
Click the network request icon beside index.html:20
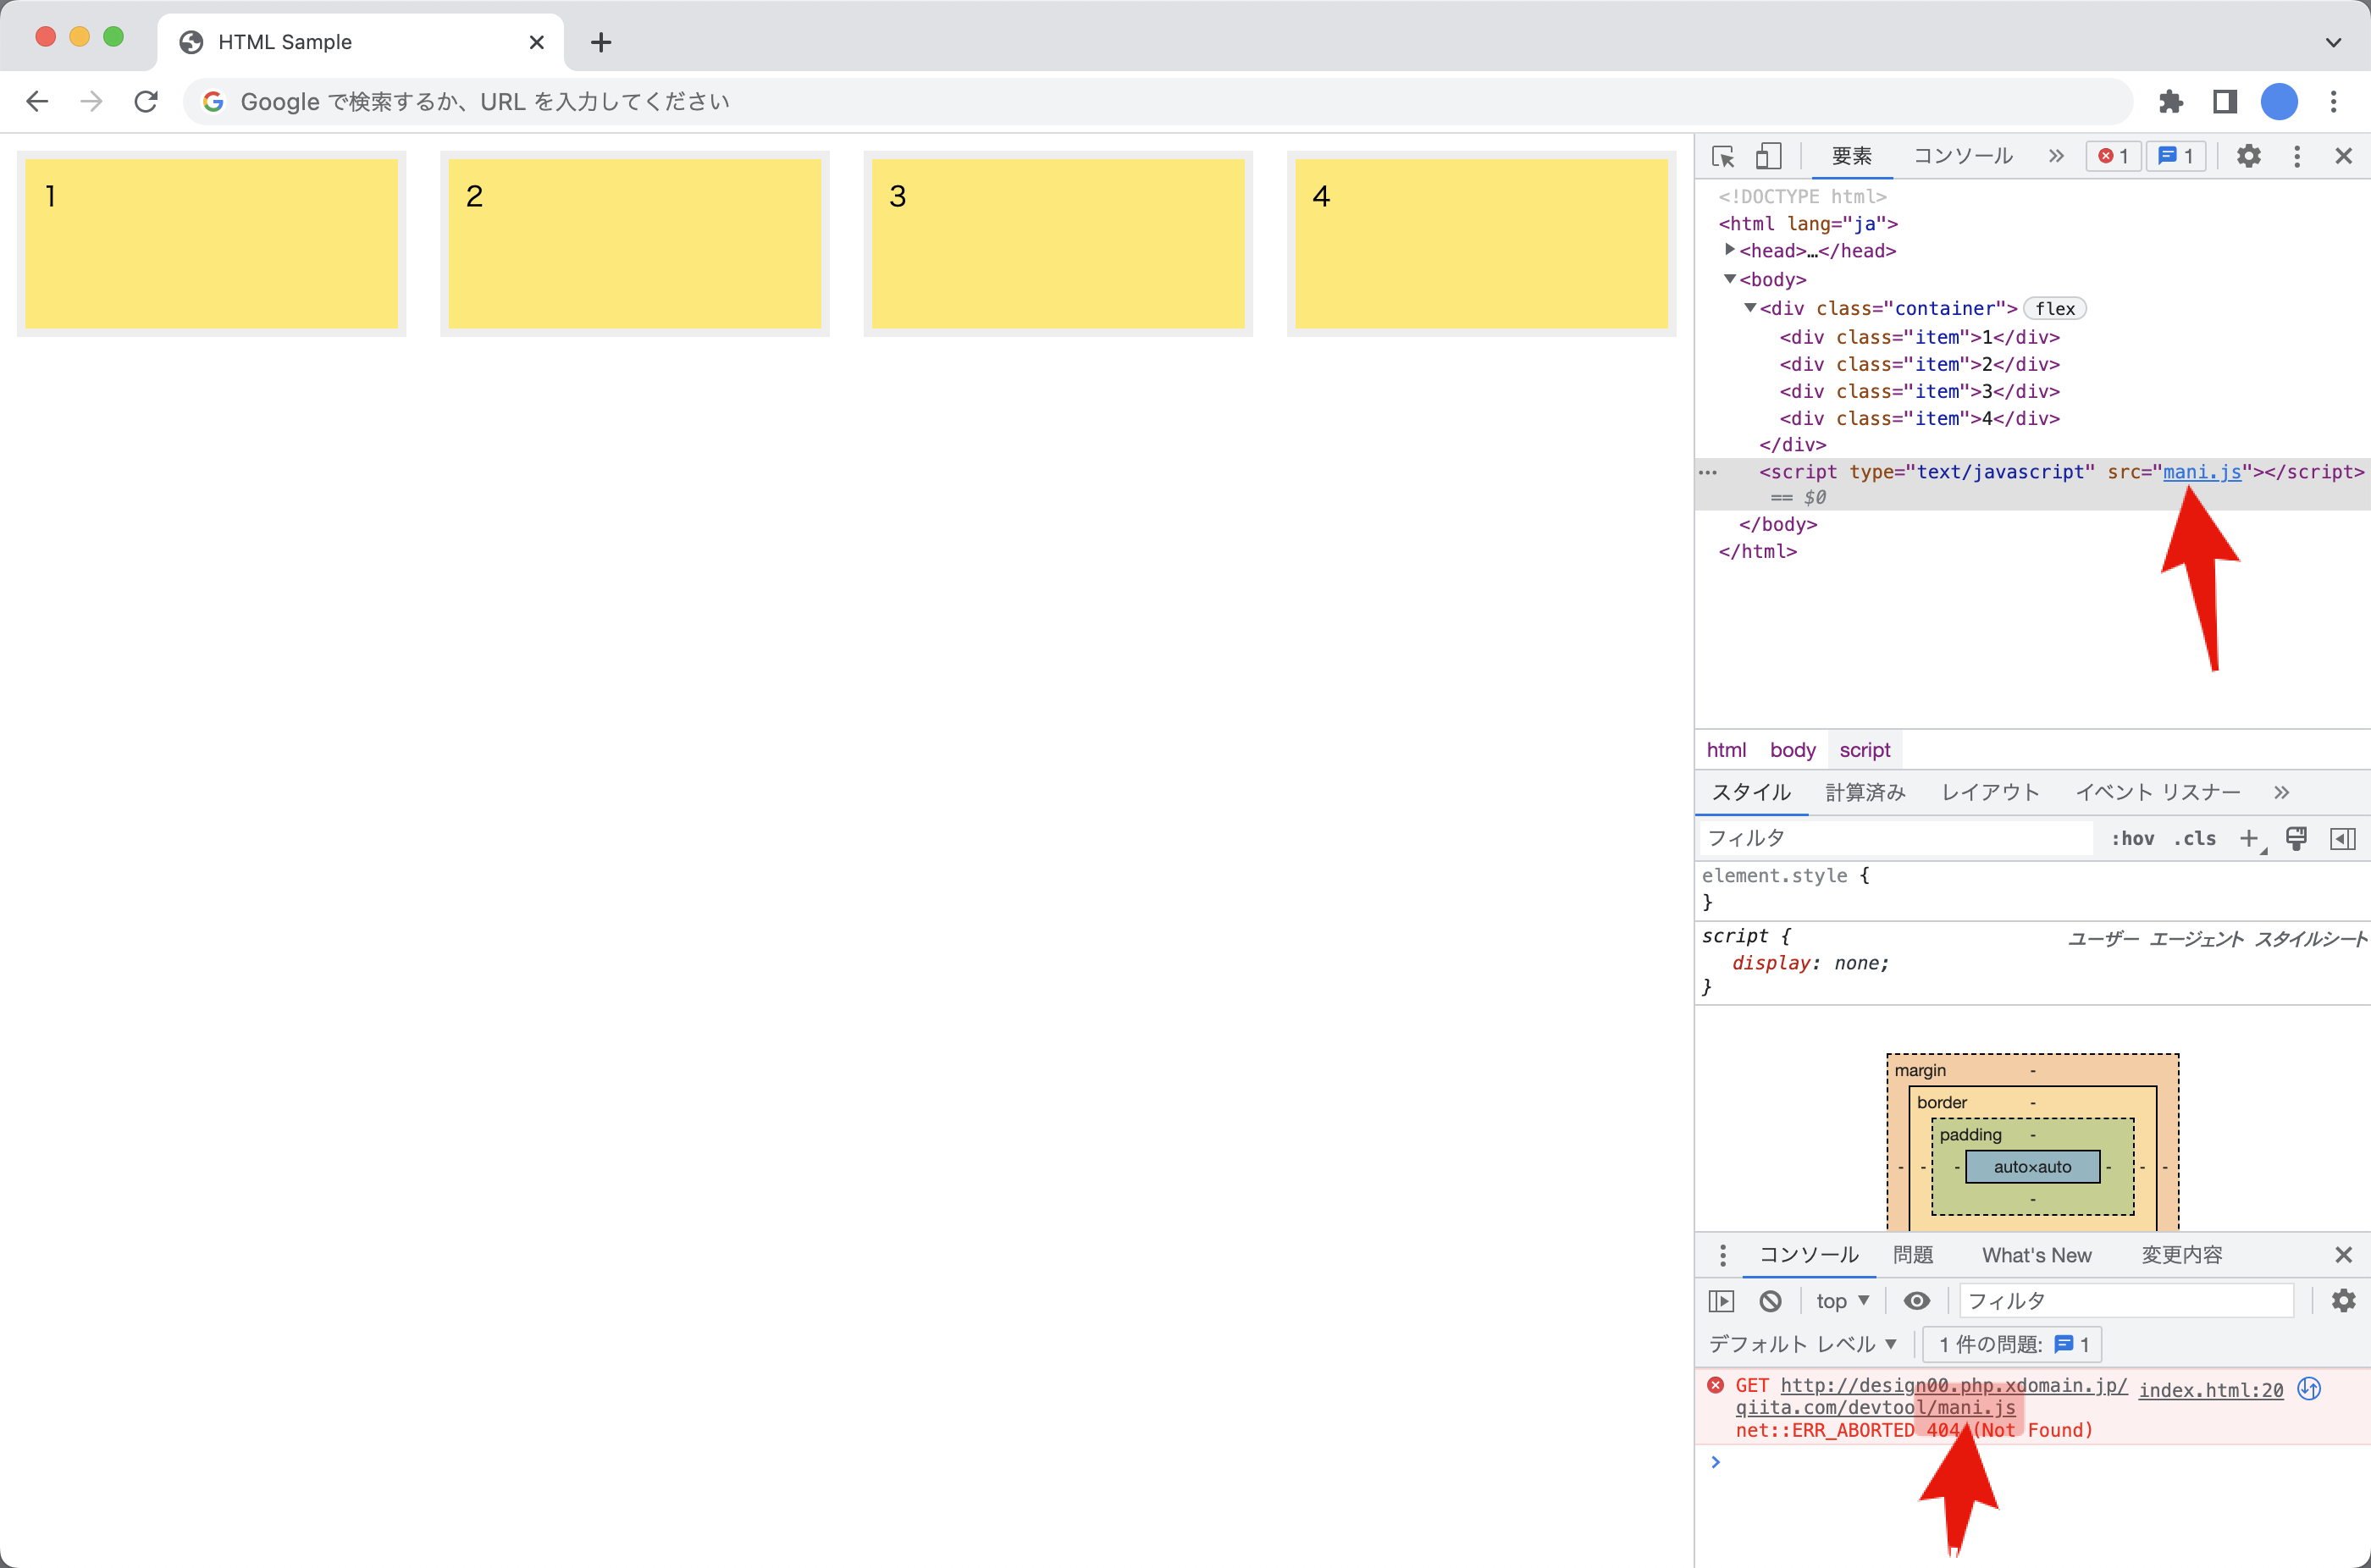click(x=2309, y=1389)
